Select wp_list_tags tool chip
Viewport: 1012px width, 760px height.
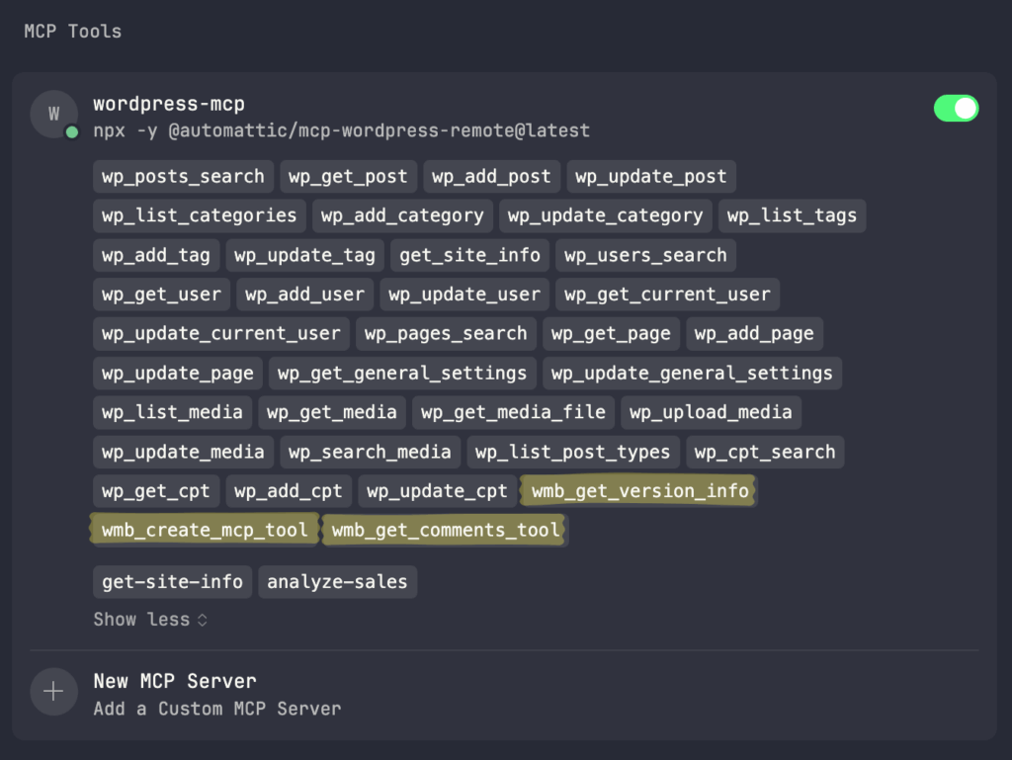point(792,215)
